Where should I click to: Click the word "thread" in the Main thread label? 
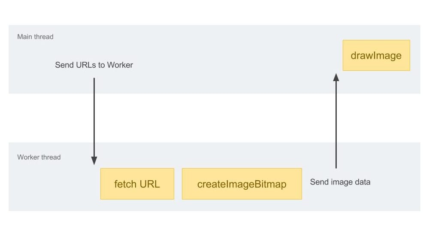click(44, 37)
